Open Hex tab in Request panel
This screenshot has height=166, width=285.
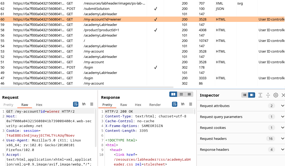(39, 105)
